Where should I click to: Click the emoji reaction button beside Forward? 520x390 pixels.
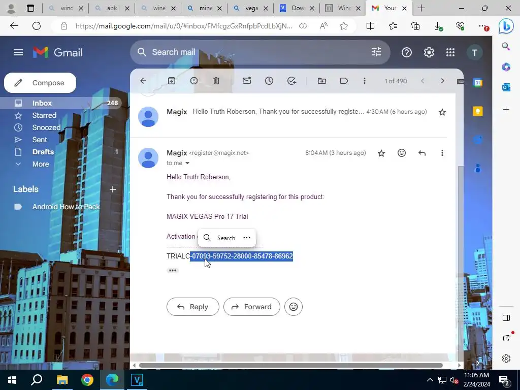click(x=294, y=307)
